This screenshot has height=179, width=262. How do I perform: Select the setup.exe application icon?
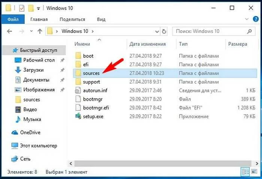(78, 116)
